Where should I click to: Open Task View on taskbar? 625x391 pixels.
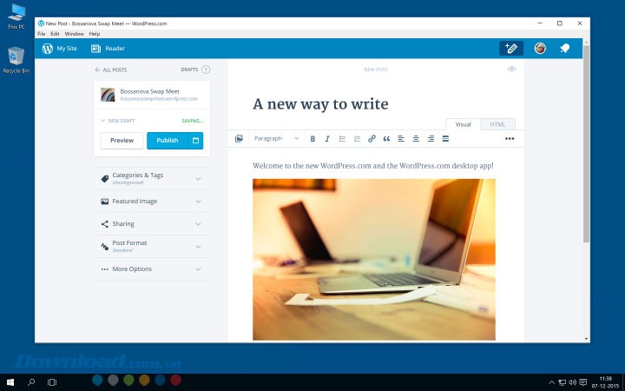[52, 382]
